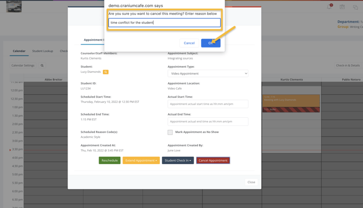Click the green Reschedule button

110,160
